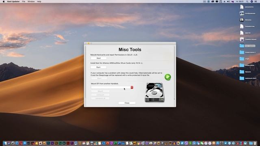Click the harddisk selection combo box field
The height and width of the screenshot is (146, 260).
111,88
